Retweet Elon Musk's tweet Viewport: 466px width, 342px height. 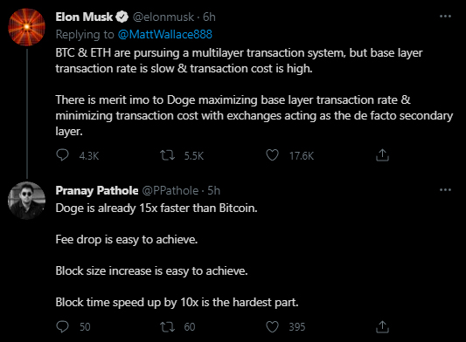pos(168,155)
